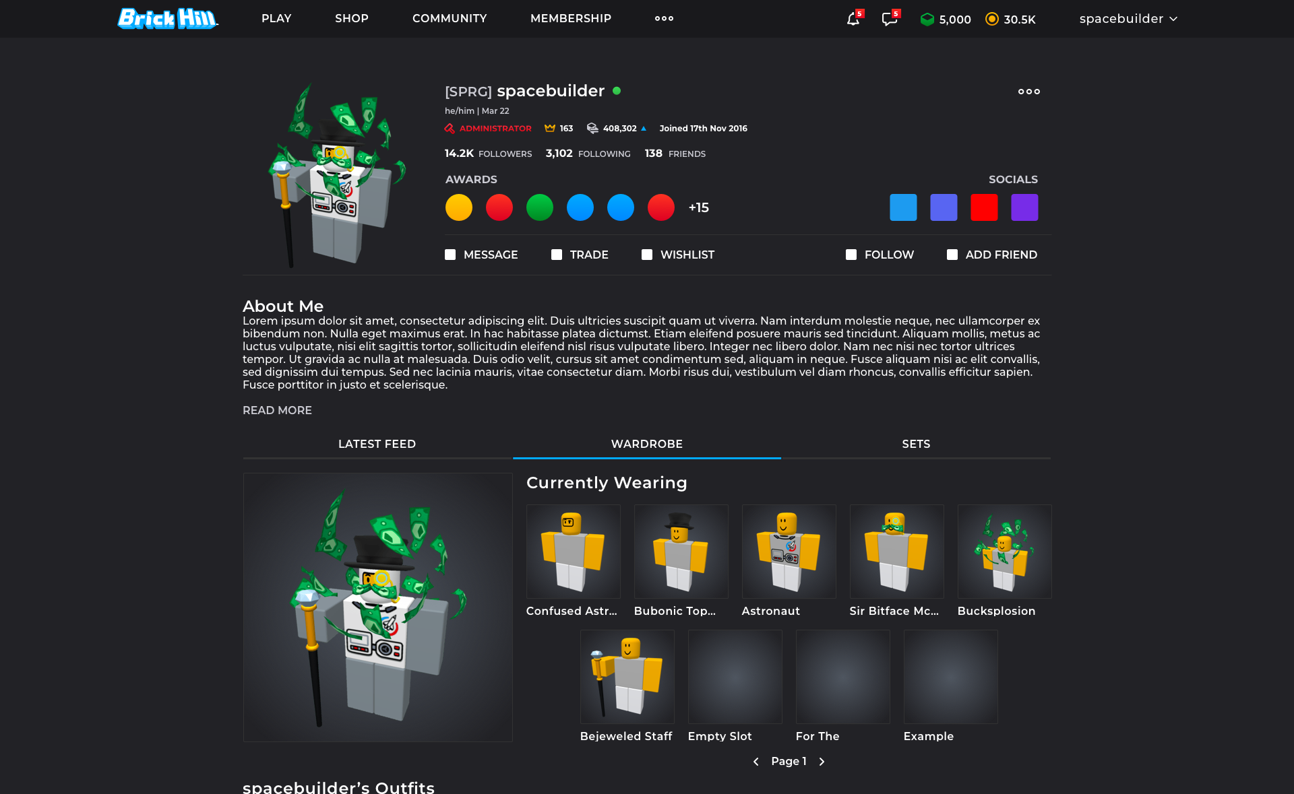Click the Astronaut currently wearing thumbnail
Screen dimensions: 1294x794
tap(787, 551)
